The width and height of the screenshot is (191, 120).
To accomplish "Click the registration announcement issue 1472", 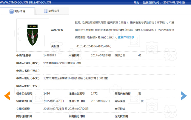I will click(95, 93).
